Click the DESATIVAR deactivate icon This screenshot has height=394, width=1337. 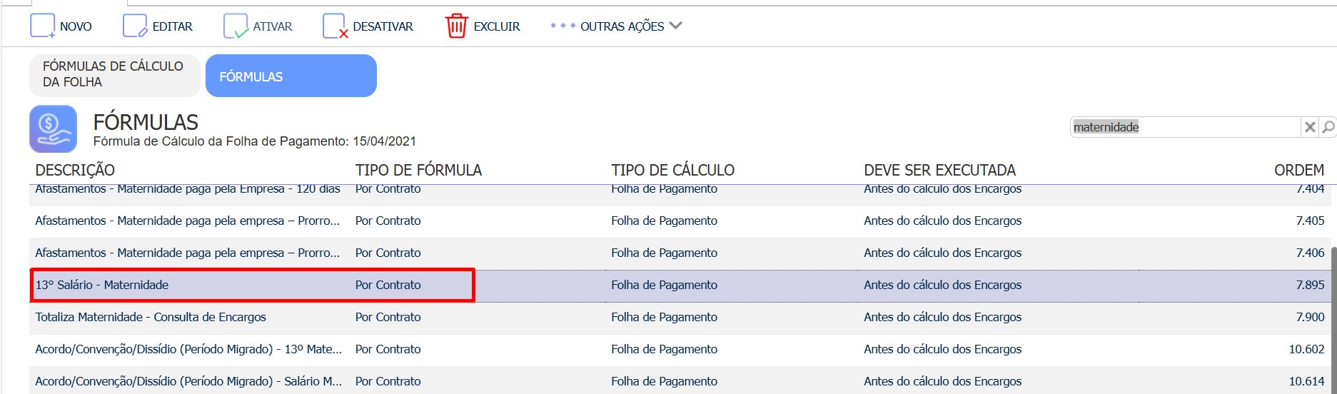pos(335,26)
